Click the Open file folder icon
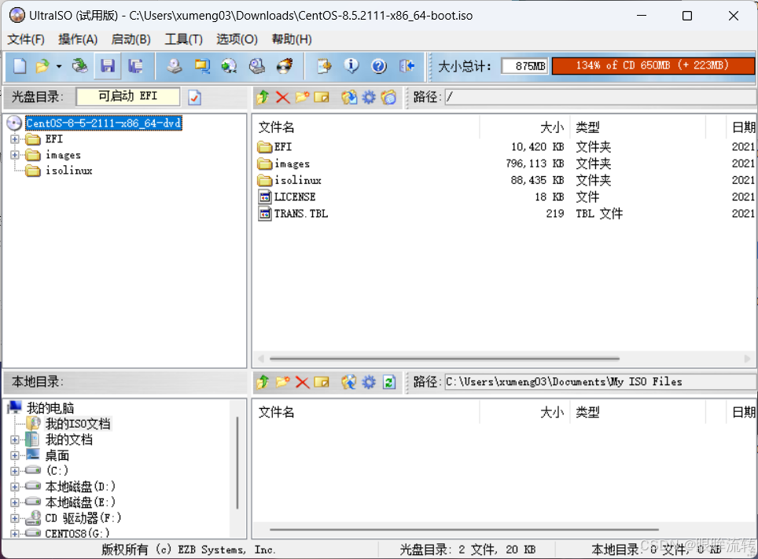 (42, 66)
